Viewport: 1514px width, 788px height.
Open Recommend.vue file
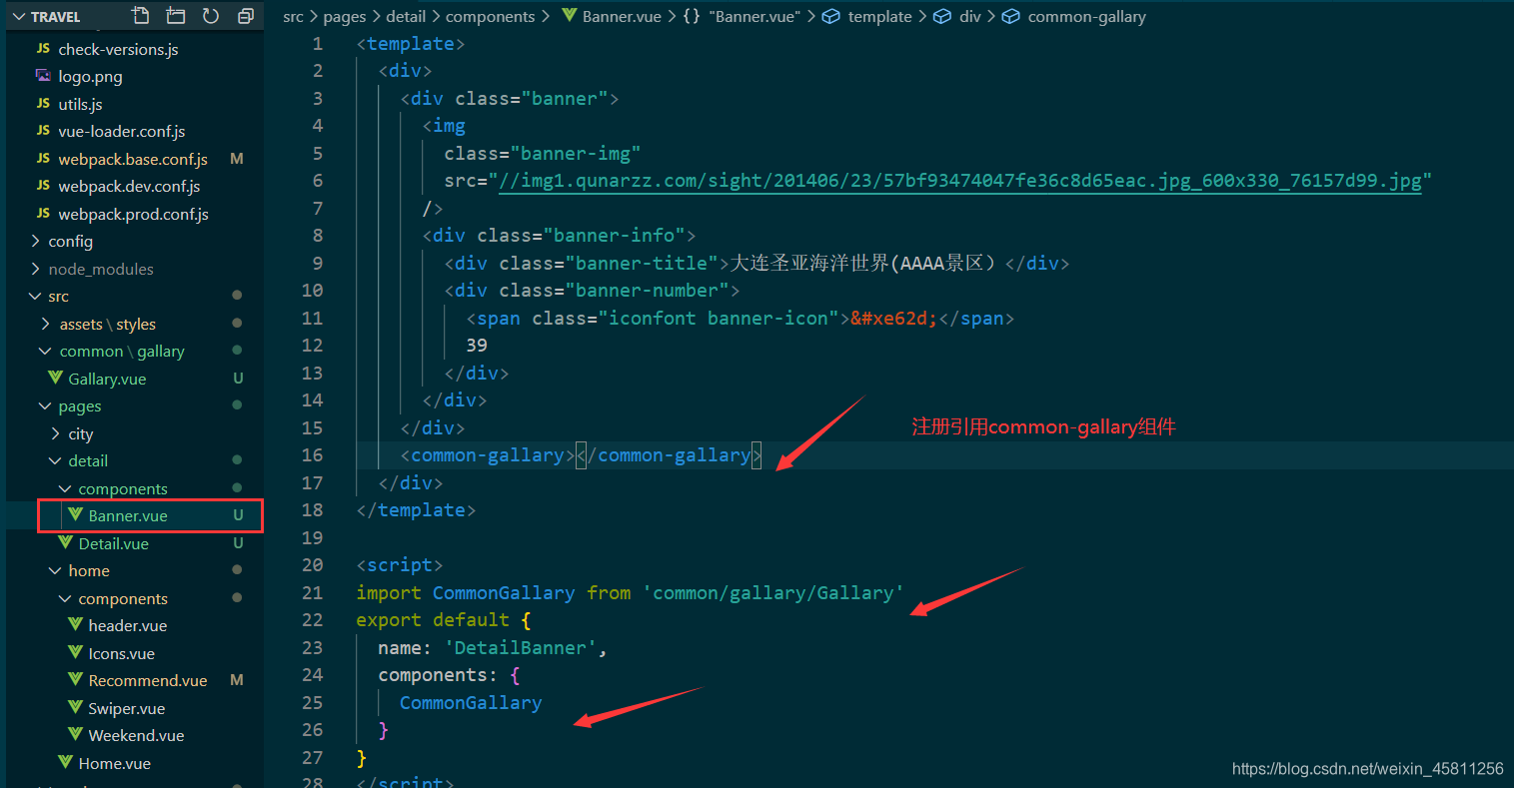tap(148, 681)
